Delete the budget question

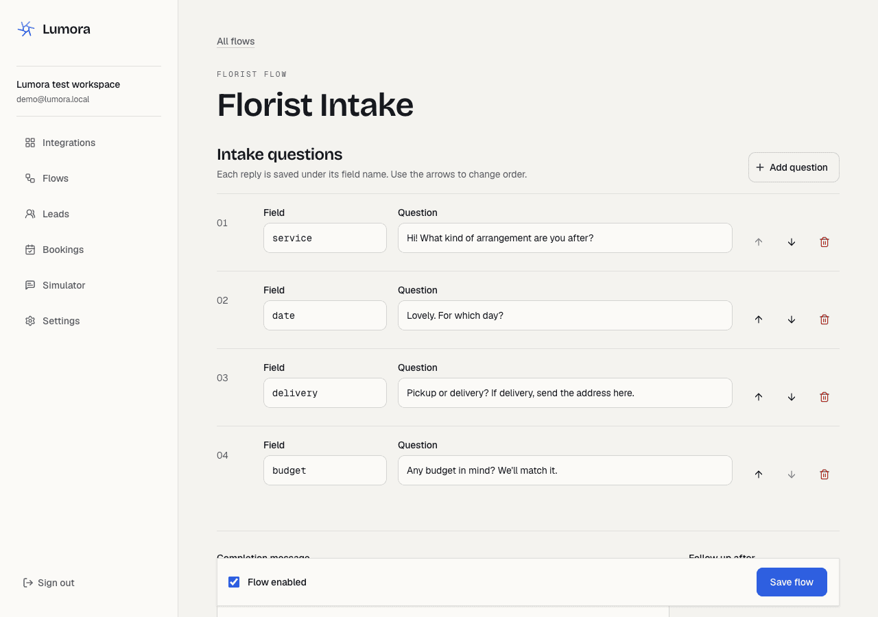click(x=824, y=474)
